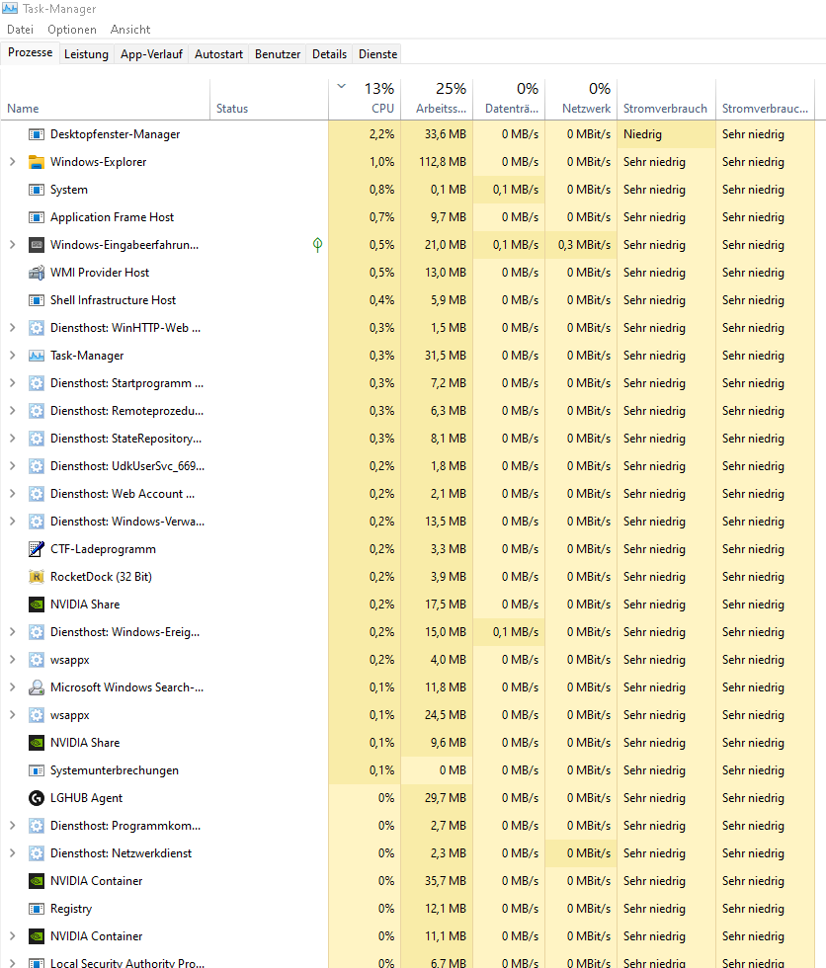This screenshot has width=826, height=968.
Task: Select the Dienstheost: Windows-Verwaltung row name
Action: [x=127, y=522]
